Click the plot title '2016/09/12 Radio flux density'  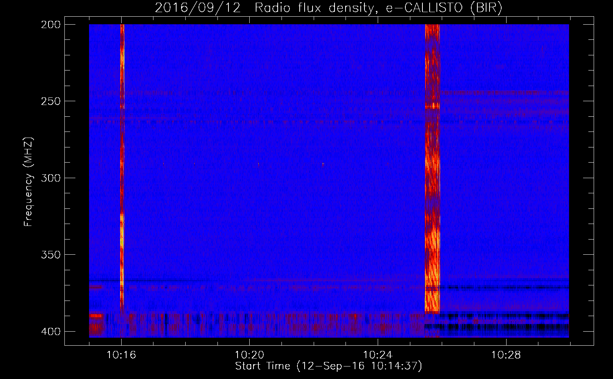tap(264, 8)
